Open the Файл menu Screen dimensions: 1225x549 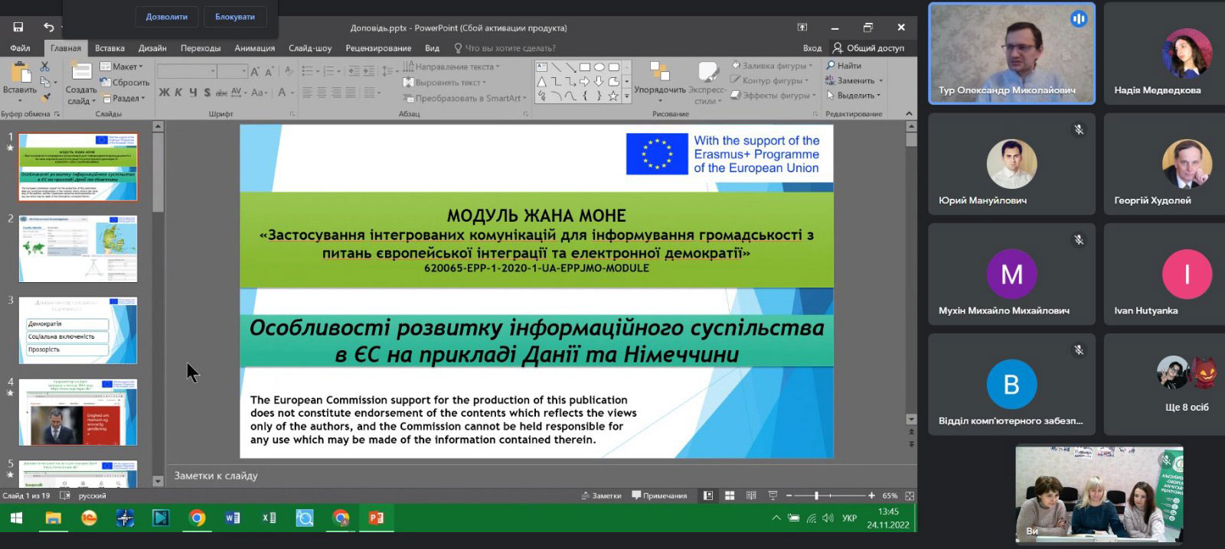(21, 48)
